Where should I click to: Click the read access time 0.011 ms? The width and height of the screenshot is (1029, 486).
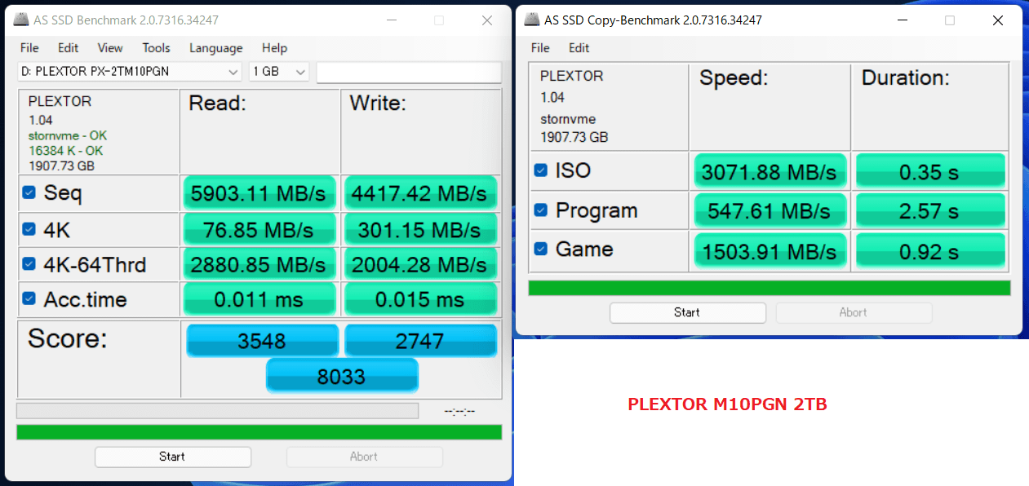click(259, 299)
